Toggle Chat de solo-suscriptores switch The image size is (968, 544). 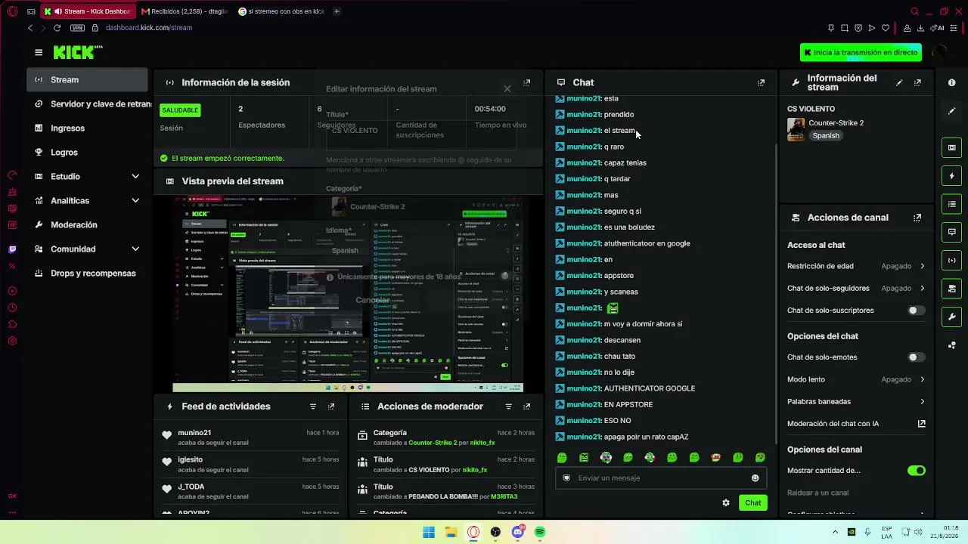click(x=917, y=311)
